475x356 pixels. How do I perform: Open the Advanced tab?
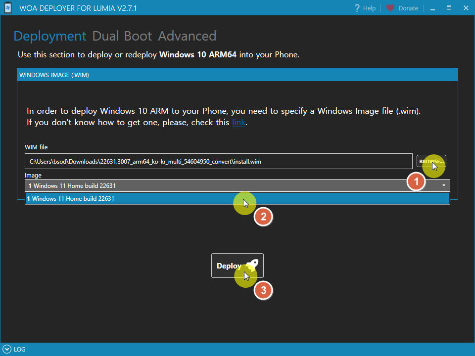[187, 36]
